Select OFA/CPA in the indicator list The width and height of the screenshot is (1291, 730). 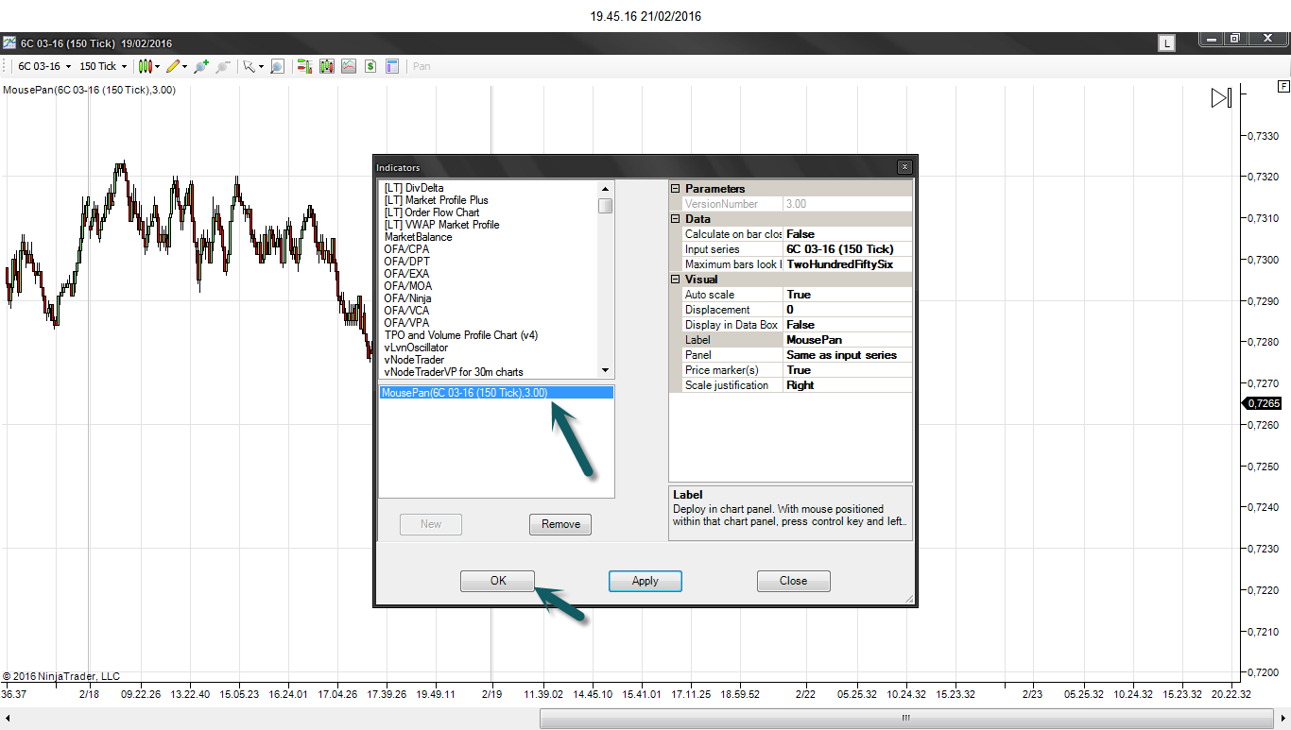coord(406,249)
